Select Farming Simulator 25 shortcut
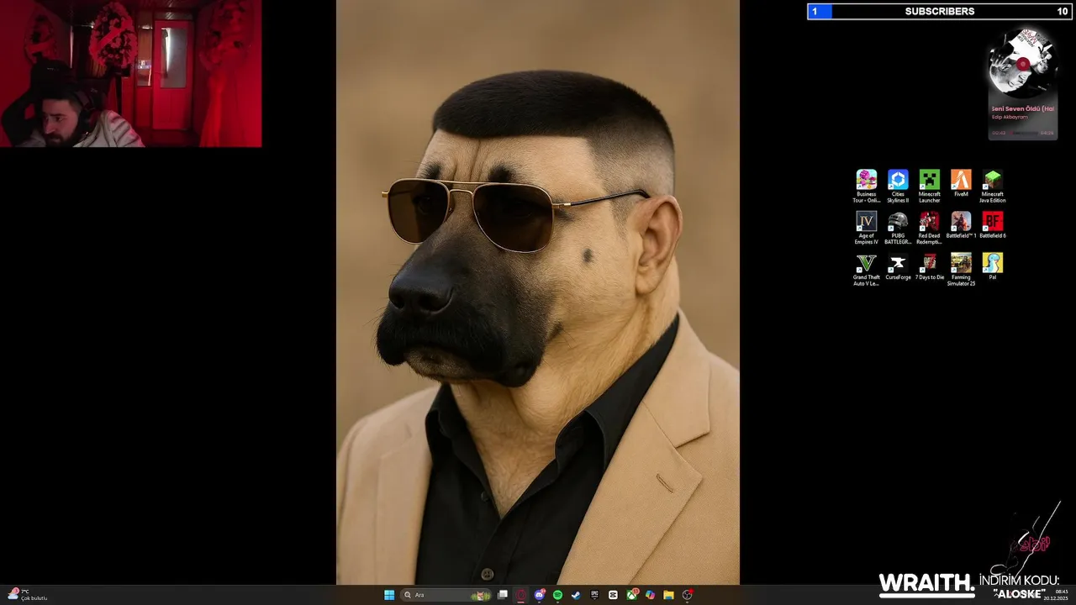The image size is (1076, 605). 961,269
